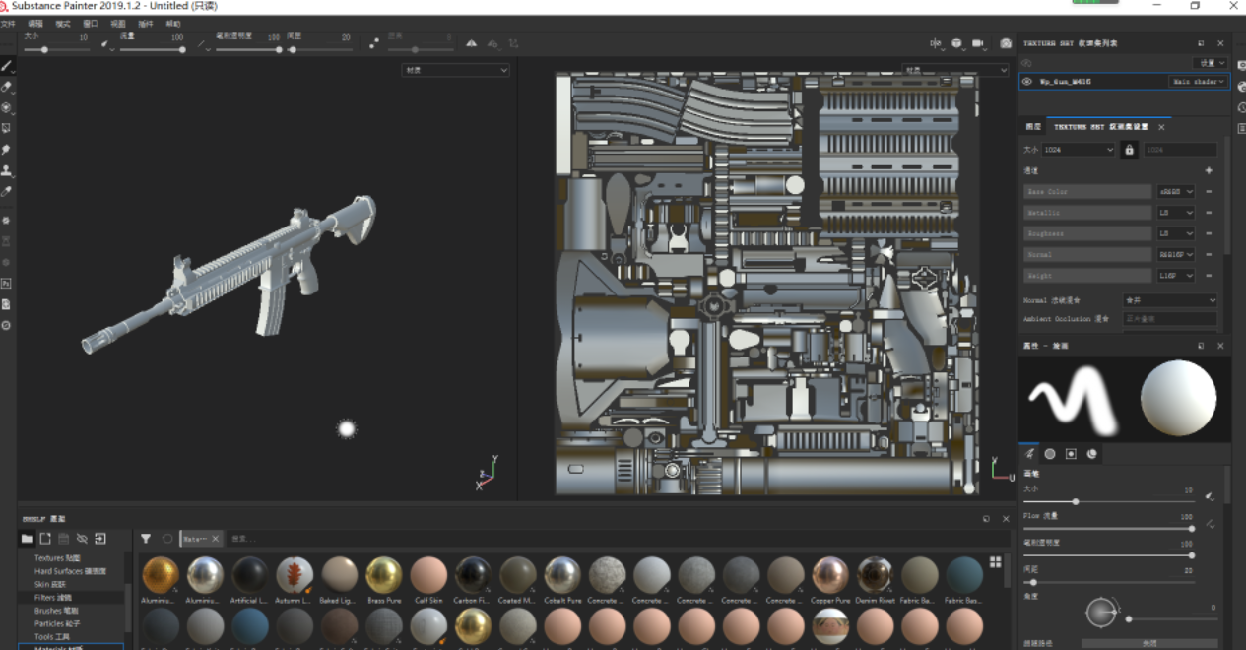This screenshot has width=1246, height=650.
Task: Click the import resources icon in the shelf
Action: point(100,539)
